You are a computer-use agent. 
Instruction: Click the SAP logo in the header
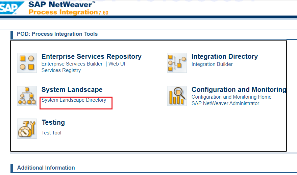(x=11, y=8)
